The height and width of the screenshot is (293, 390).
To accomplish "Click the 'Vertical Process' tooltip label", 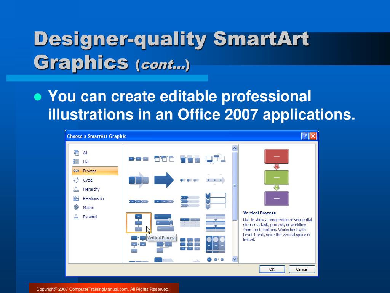I will (161, 238).
